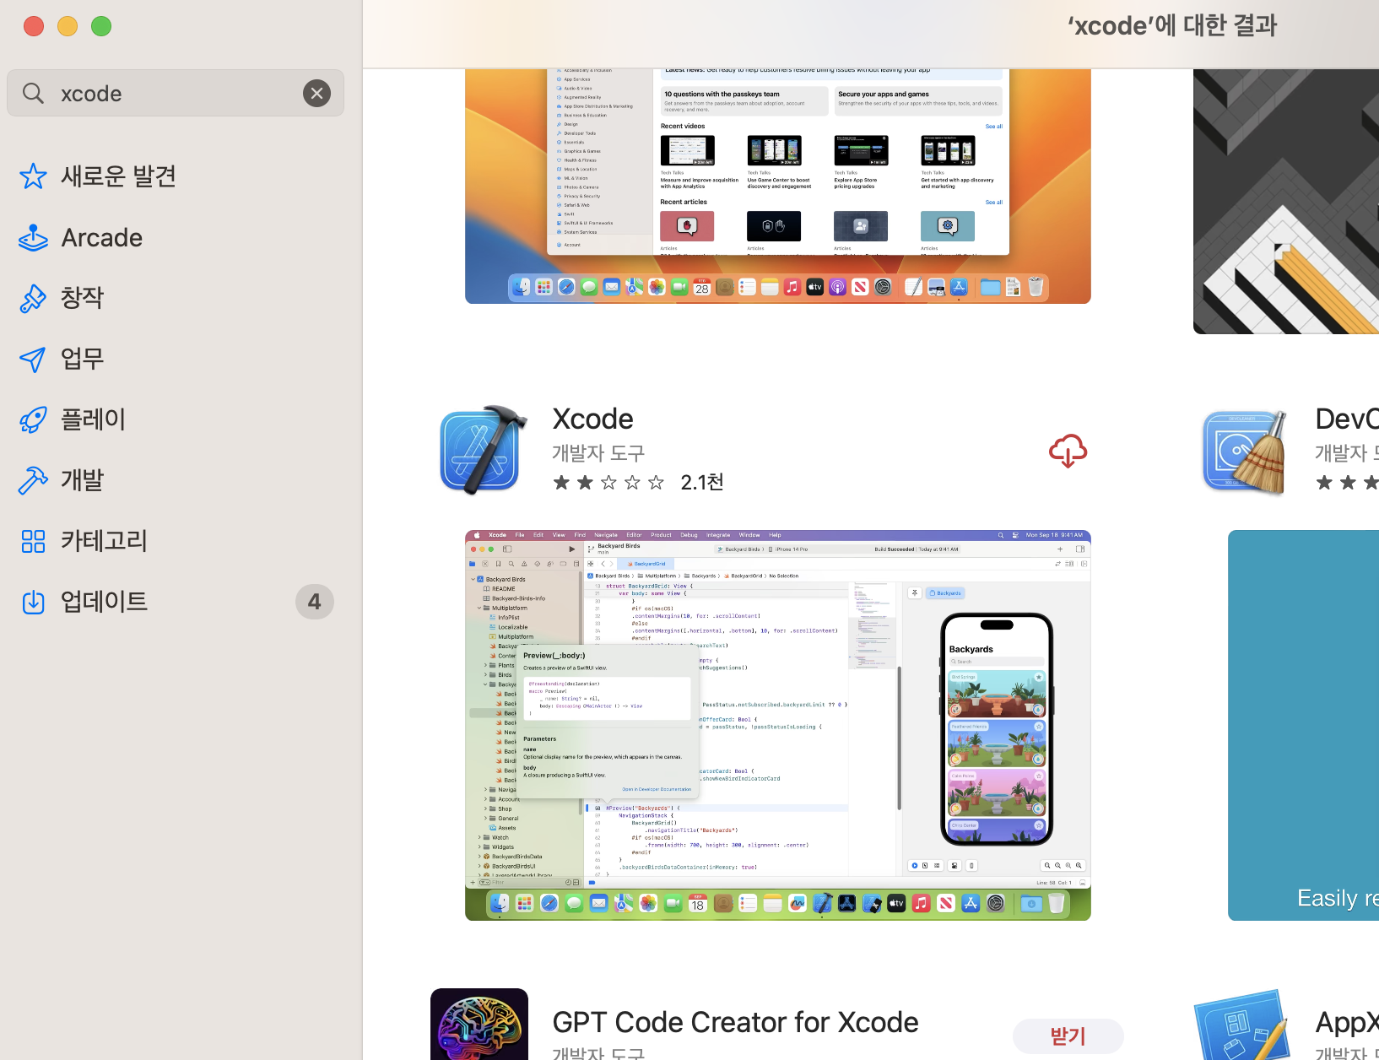This screenshot has height=1060, width=1379.
Task: Open the geometric blocks screenshot thumbnail
Action: (1286, 202)
